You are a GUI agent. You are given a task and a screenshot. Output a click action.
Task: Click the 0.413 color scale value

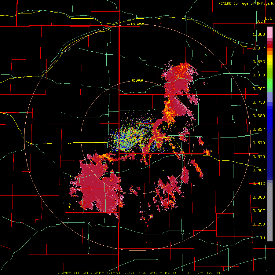pyautogui.click(x=259, y=184)
